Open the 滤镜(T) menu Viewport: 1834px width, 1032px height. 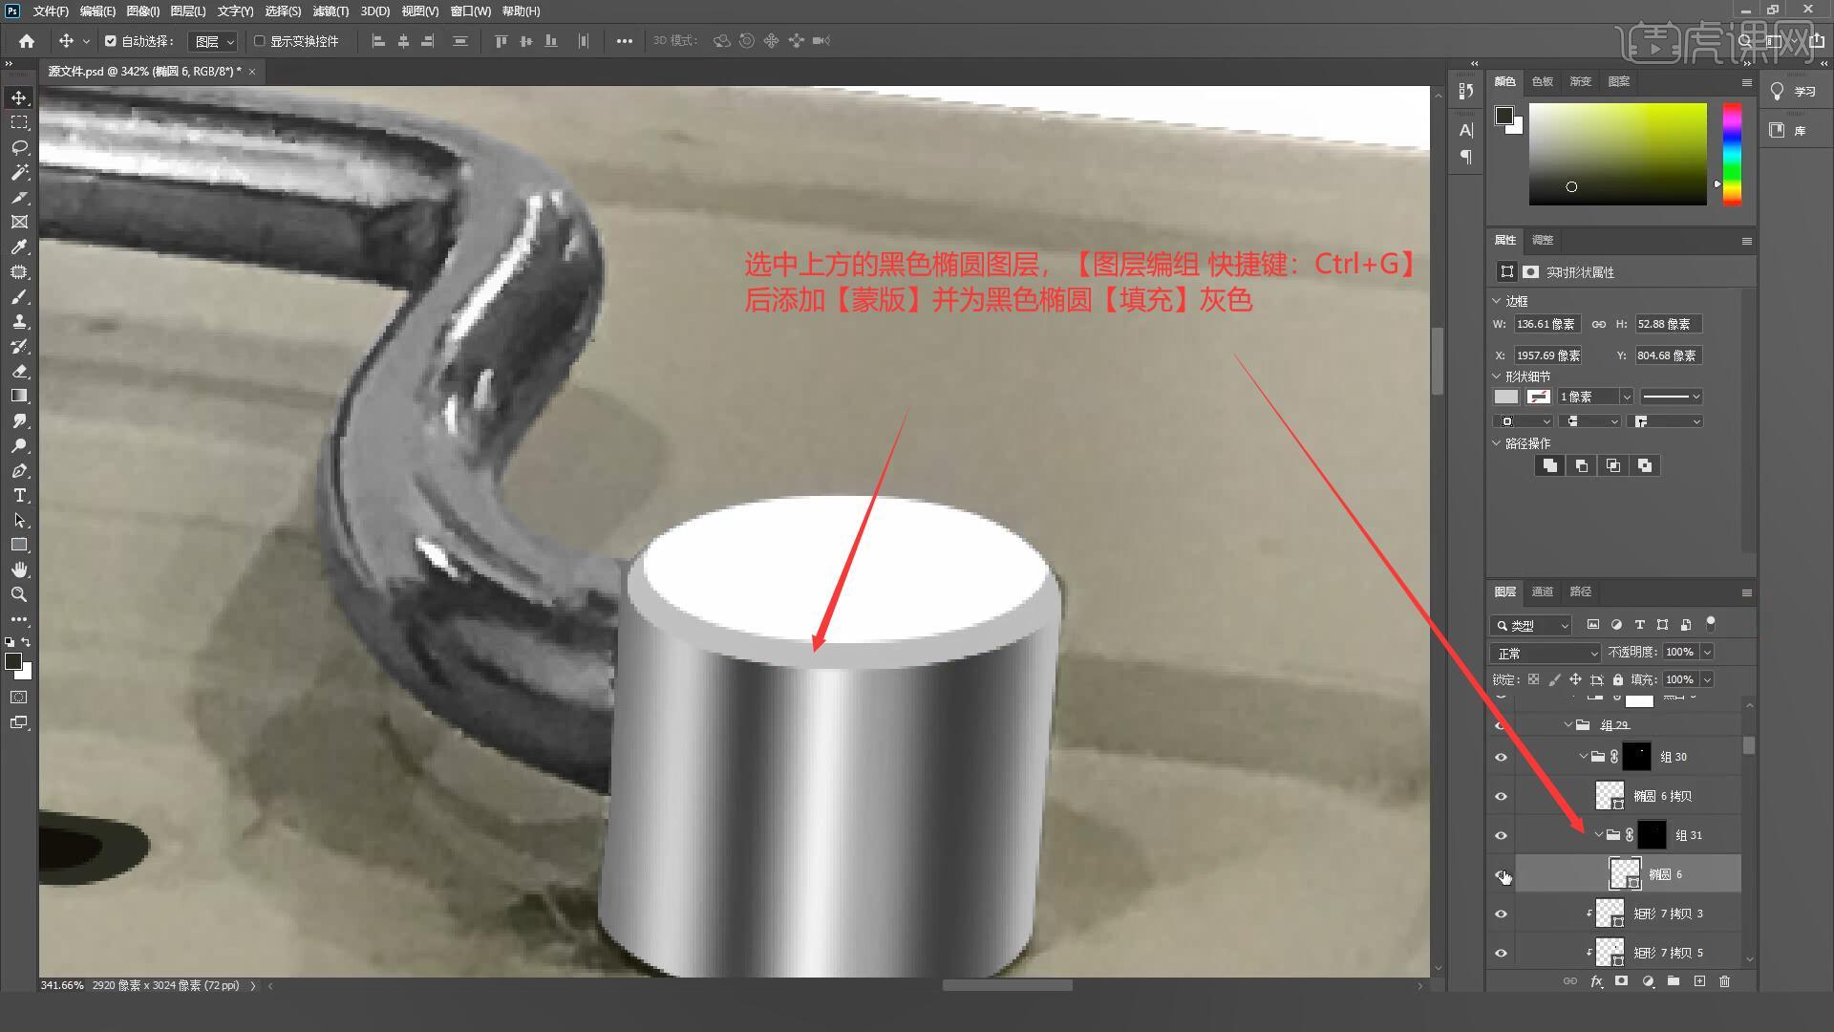pos(331,11)
